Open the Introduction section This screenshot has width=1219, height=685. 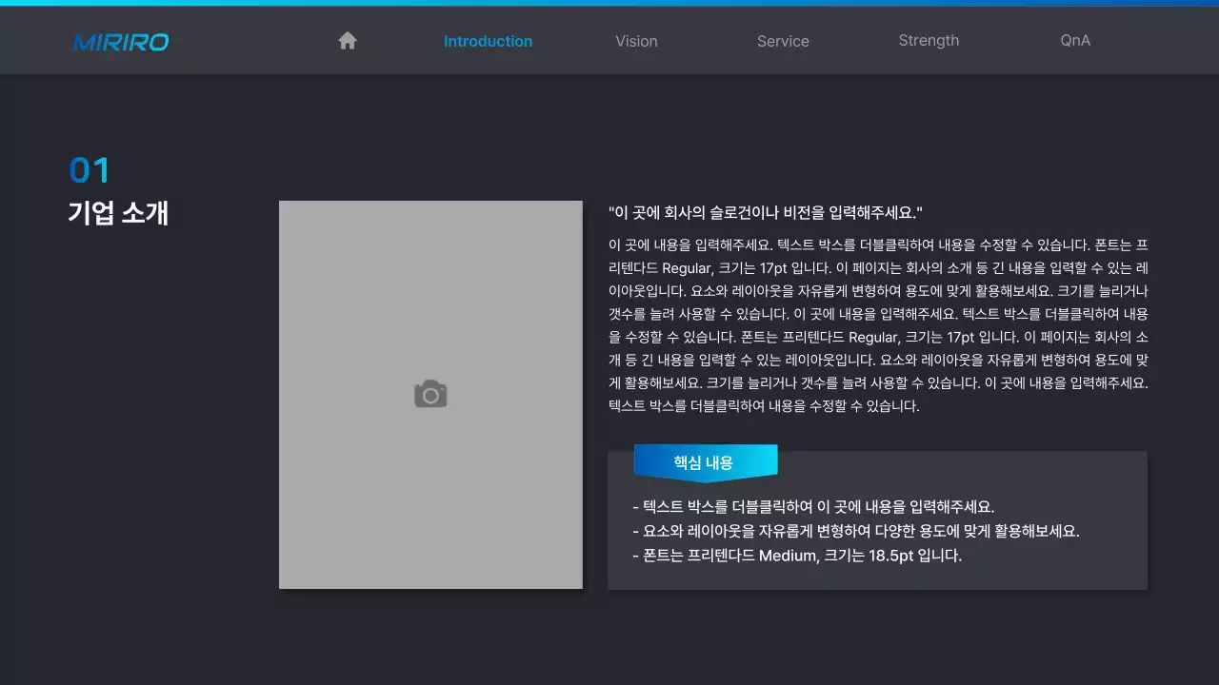[x=488, y=41]
